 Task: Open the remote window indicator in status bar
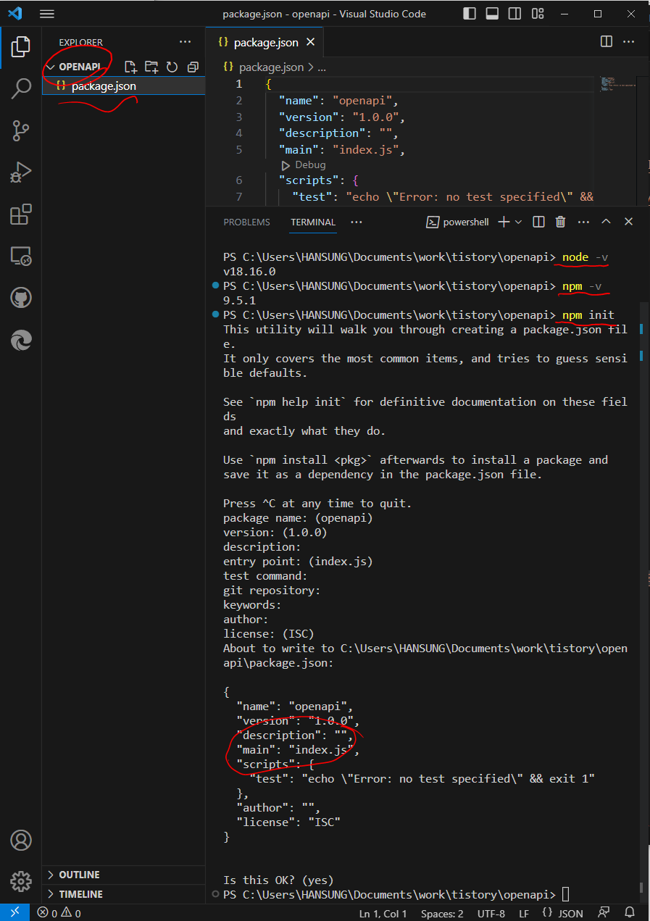[x=14, y=913]
